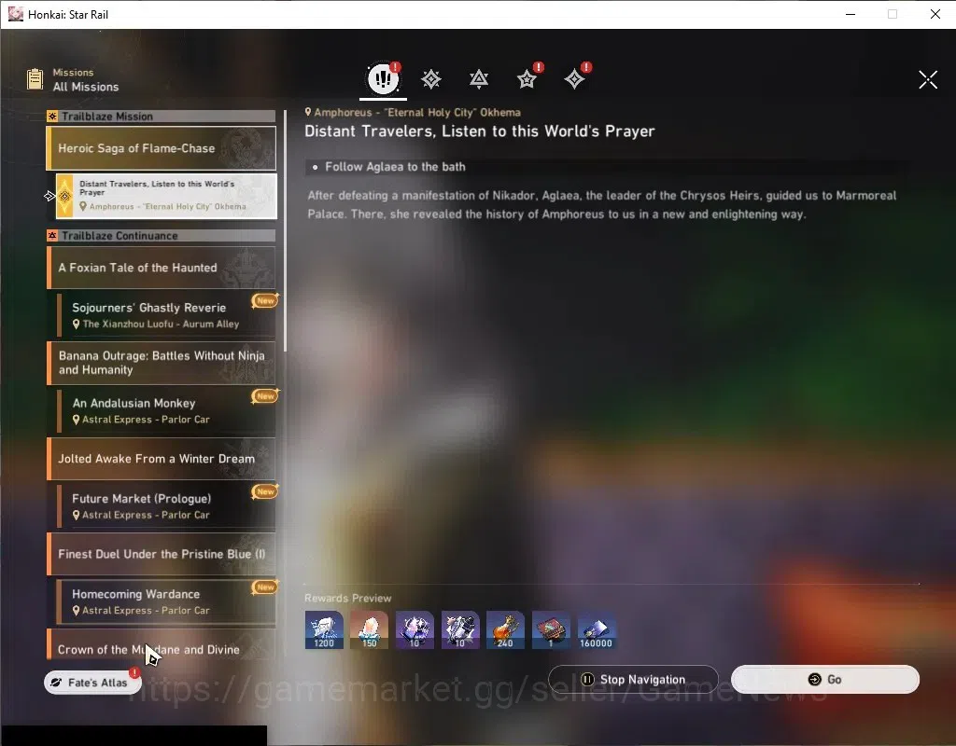Open Jolted Awake From a Winter Dream
The width and height of the screenshot is (956, 746).
point(162,458)
